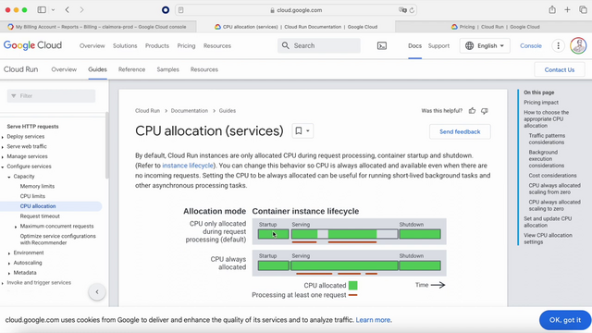592x333 pixels.
Task: Open the Support link in header
Action: click(438, 45)
